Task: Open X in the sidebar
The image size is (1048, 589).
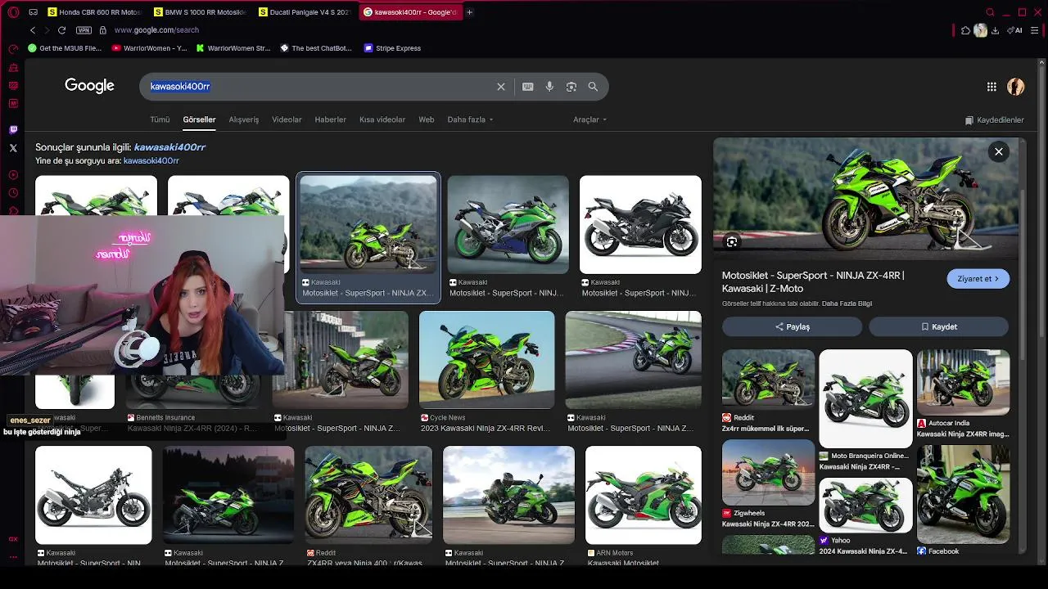Action: [x=13, y=148]
